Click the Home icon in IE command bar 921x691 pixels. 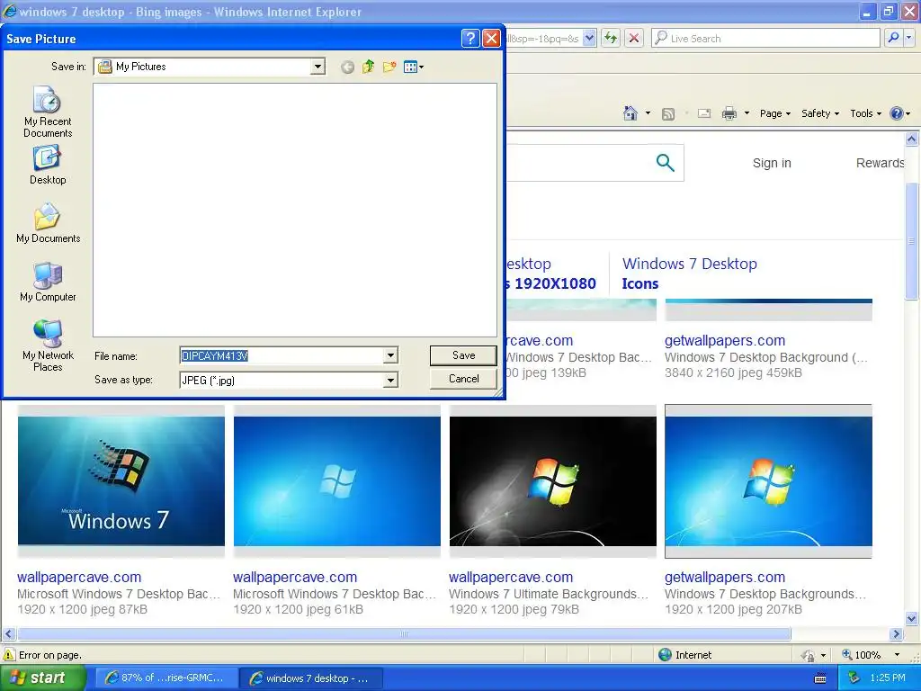pos(630,113)
